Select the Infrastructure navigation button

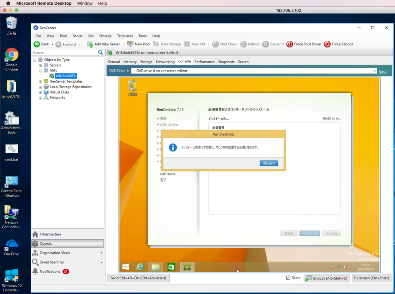(x=68, y=234)
